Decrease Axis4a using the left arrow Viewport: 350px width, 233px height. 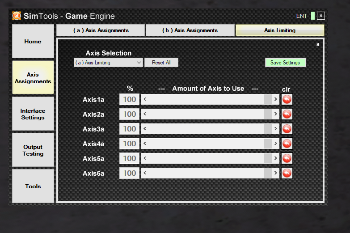145,144
